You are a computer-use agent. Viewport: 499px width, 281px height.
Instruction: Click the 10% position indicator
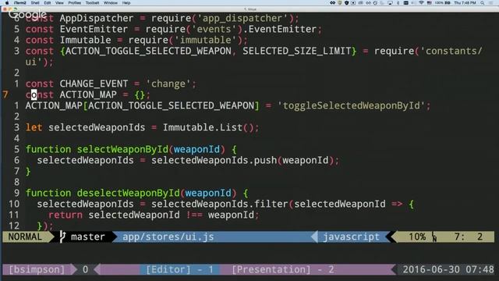(x=417, y=237)
